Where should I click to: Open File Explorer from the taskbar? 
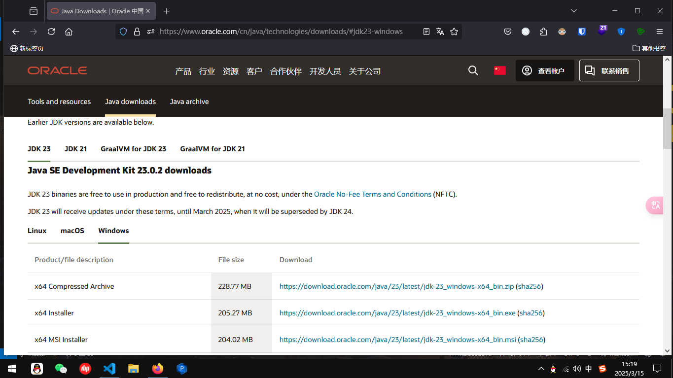coord(134,369)
